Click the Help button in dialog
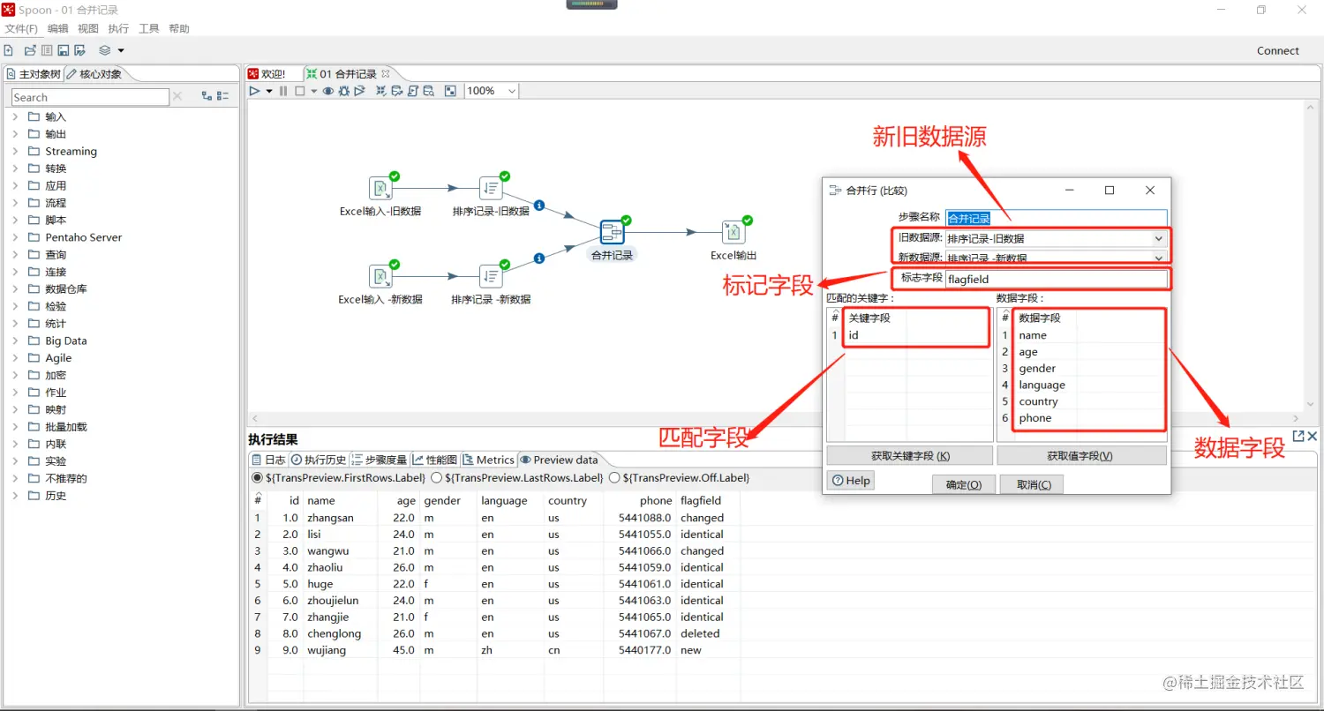1324x711 pixels. pyautogui.click(x=851, y=481)
